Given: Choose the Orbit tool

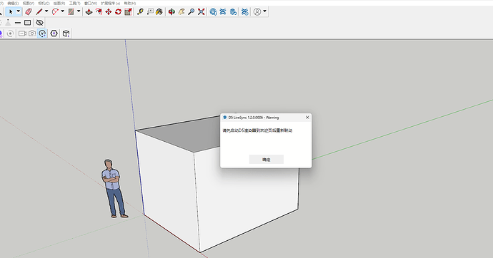Looking at the screenshot, I should pos(171,12).
